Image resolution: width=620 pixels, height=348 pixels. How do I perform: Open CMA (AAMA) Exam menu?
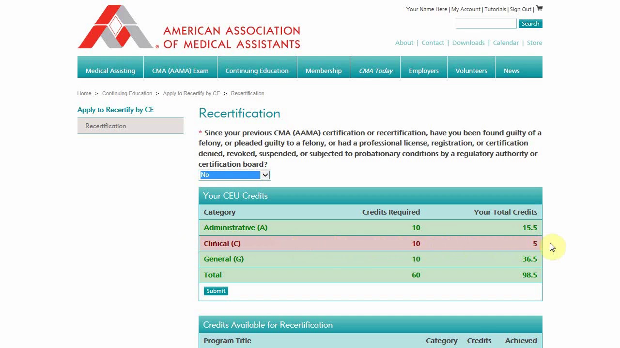click(180, 67)
